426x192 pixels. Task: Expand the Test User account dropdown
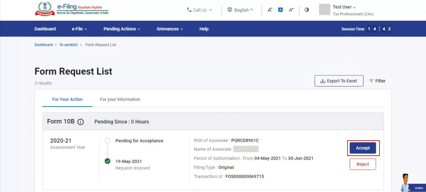tap(342, 7)
